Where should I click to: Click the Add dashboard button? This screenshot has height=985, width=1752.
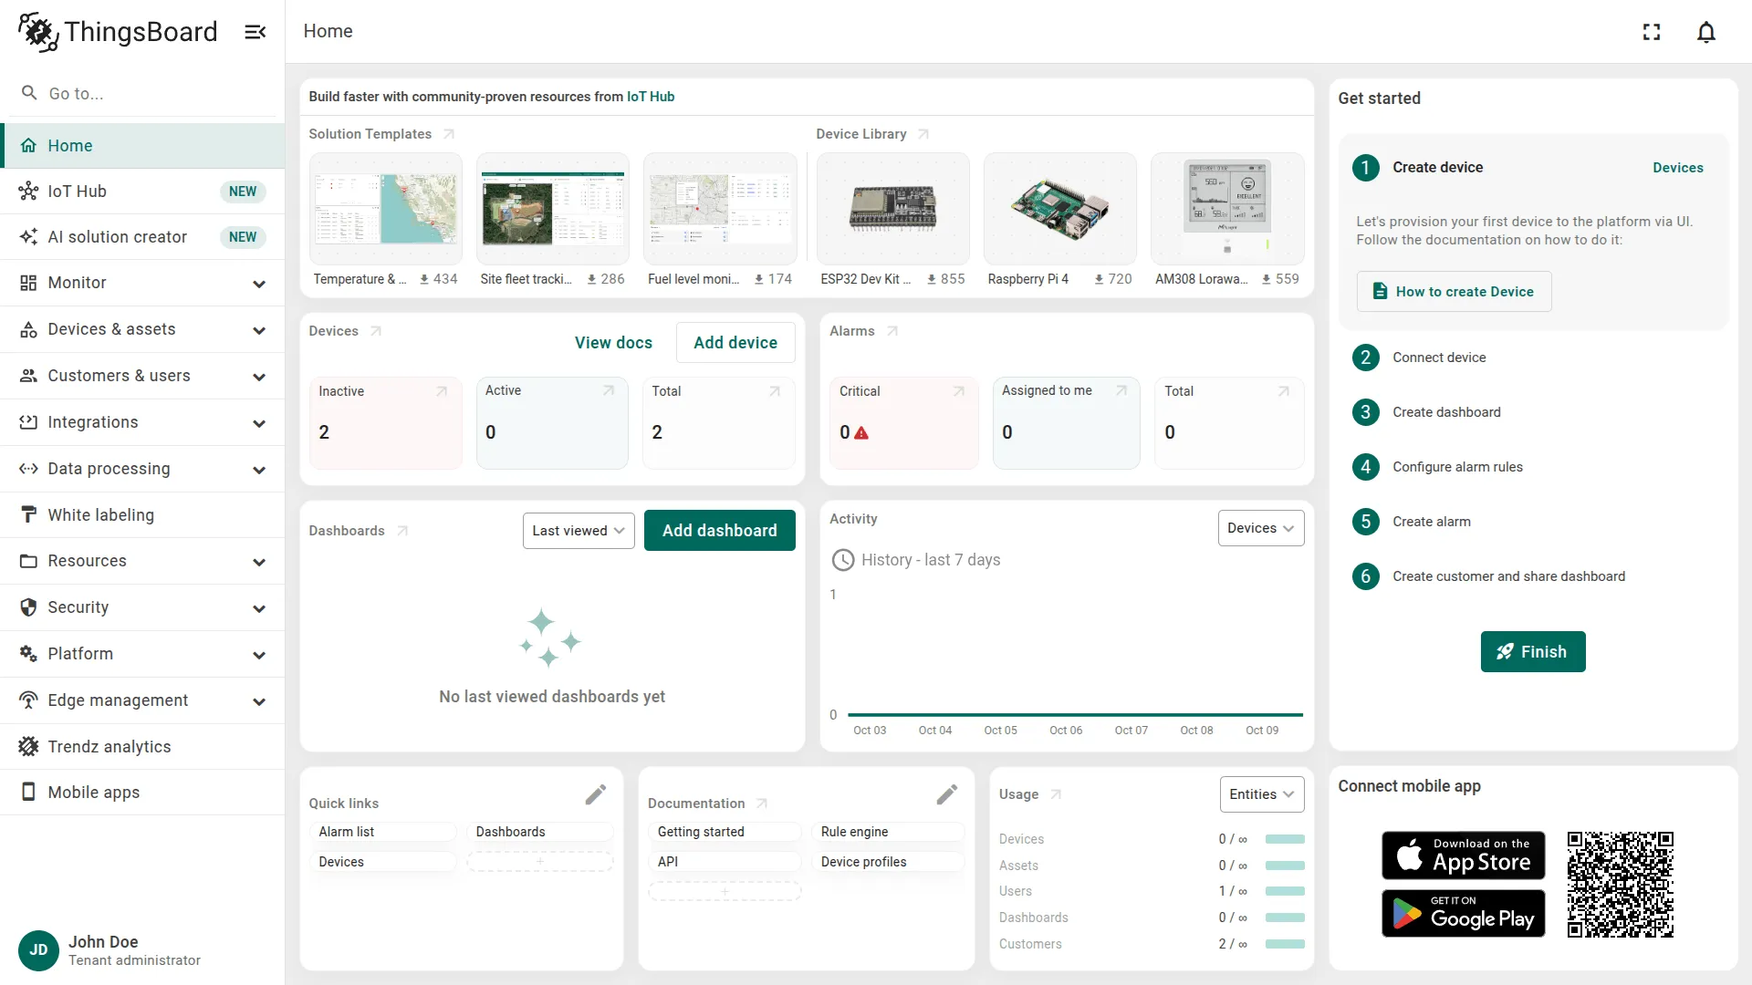[720, 531]
